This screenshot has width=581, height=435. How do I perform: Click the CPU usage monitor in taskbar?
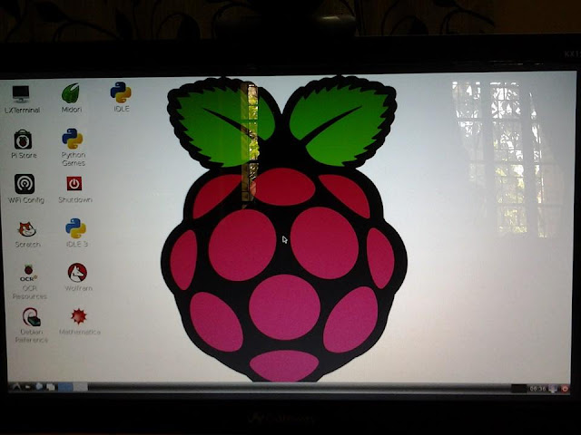518,389
